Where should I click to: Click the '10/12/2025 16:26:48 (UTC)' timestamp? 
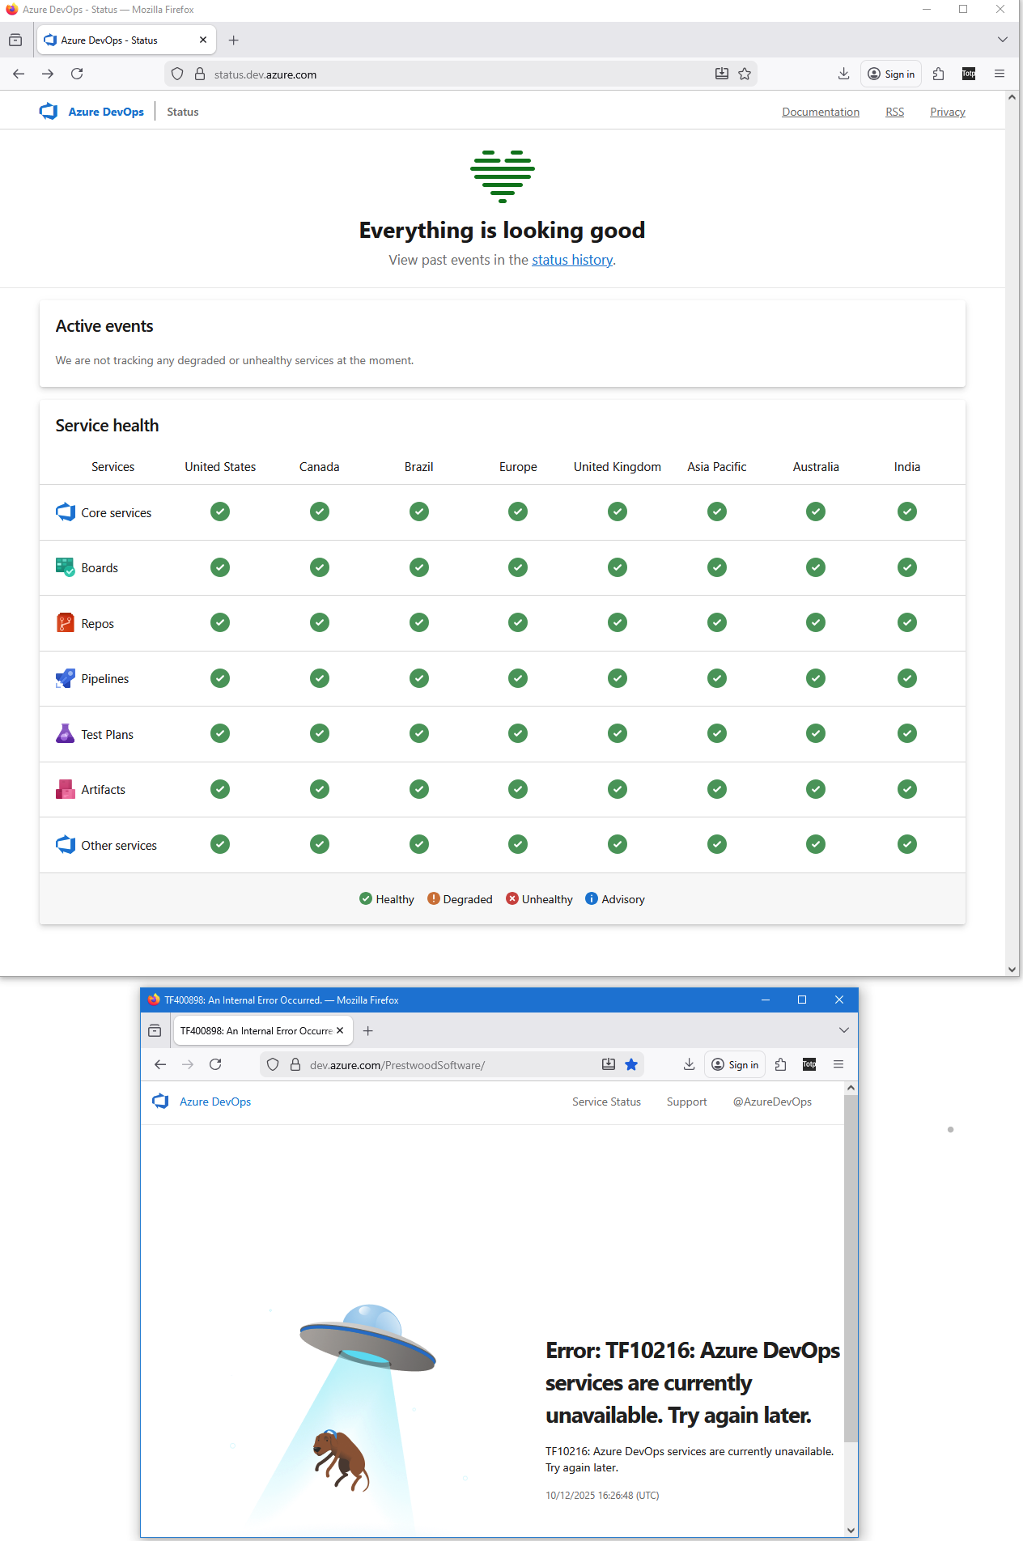(602, 1495)
